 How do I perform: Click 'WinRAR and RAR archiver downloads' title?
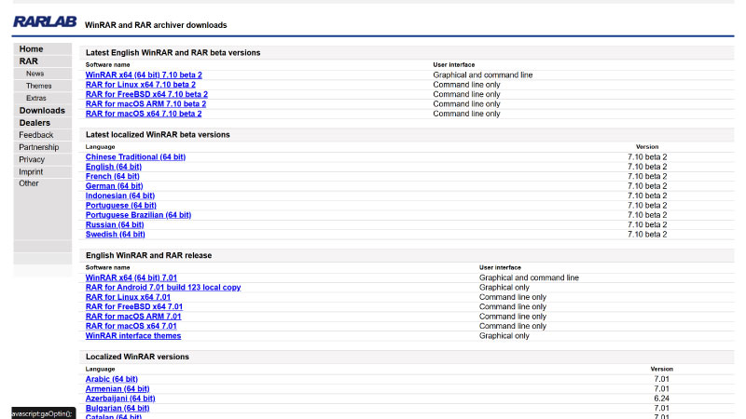click(x=156, y=25)
